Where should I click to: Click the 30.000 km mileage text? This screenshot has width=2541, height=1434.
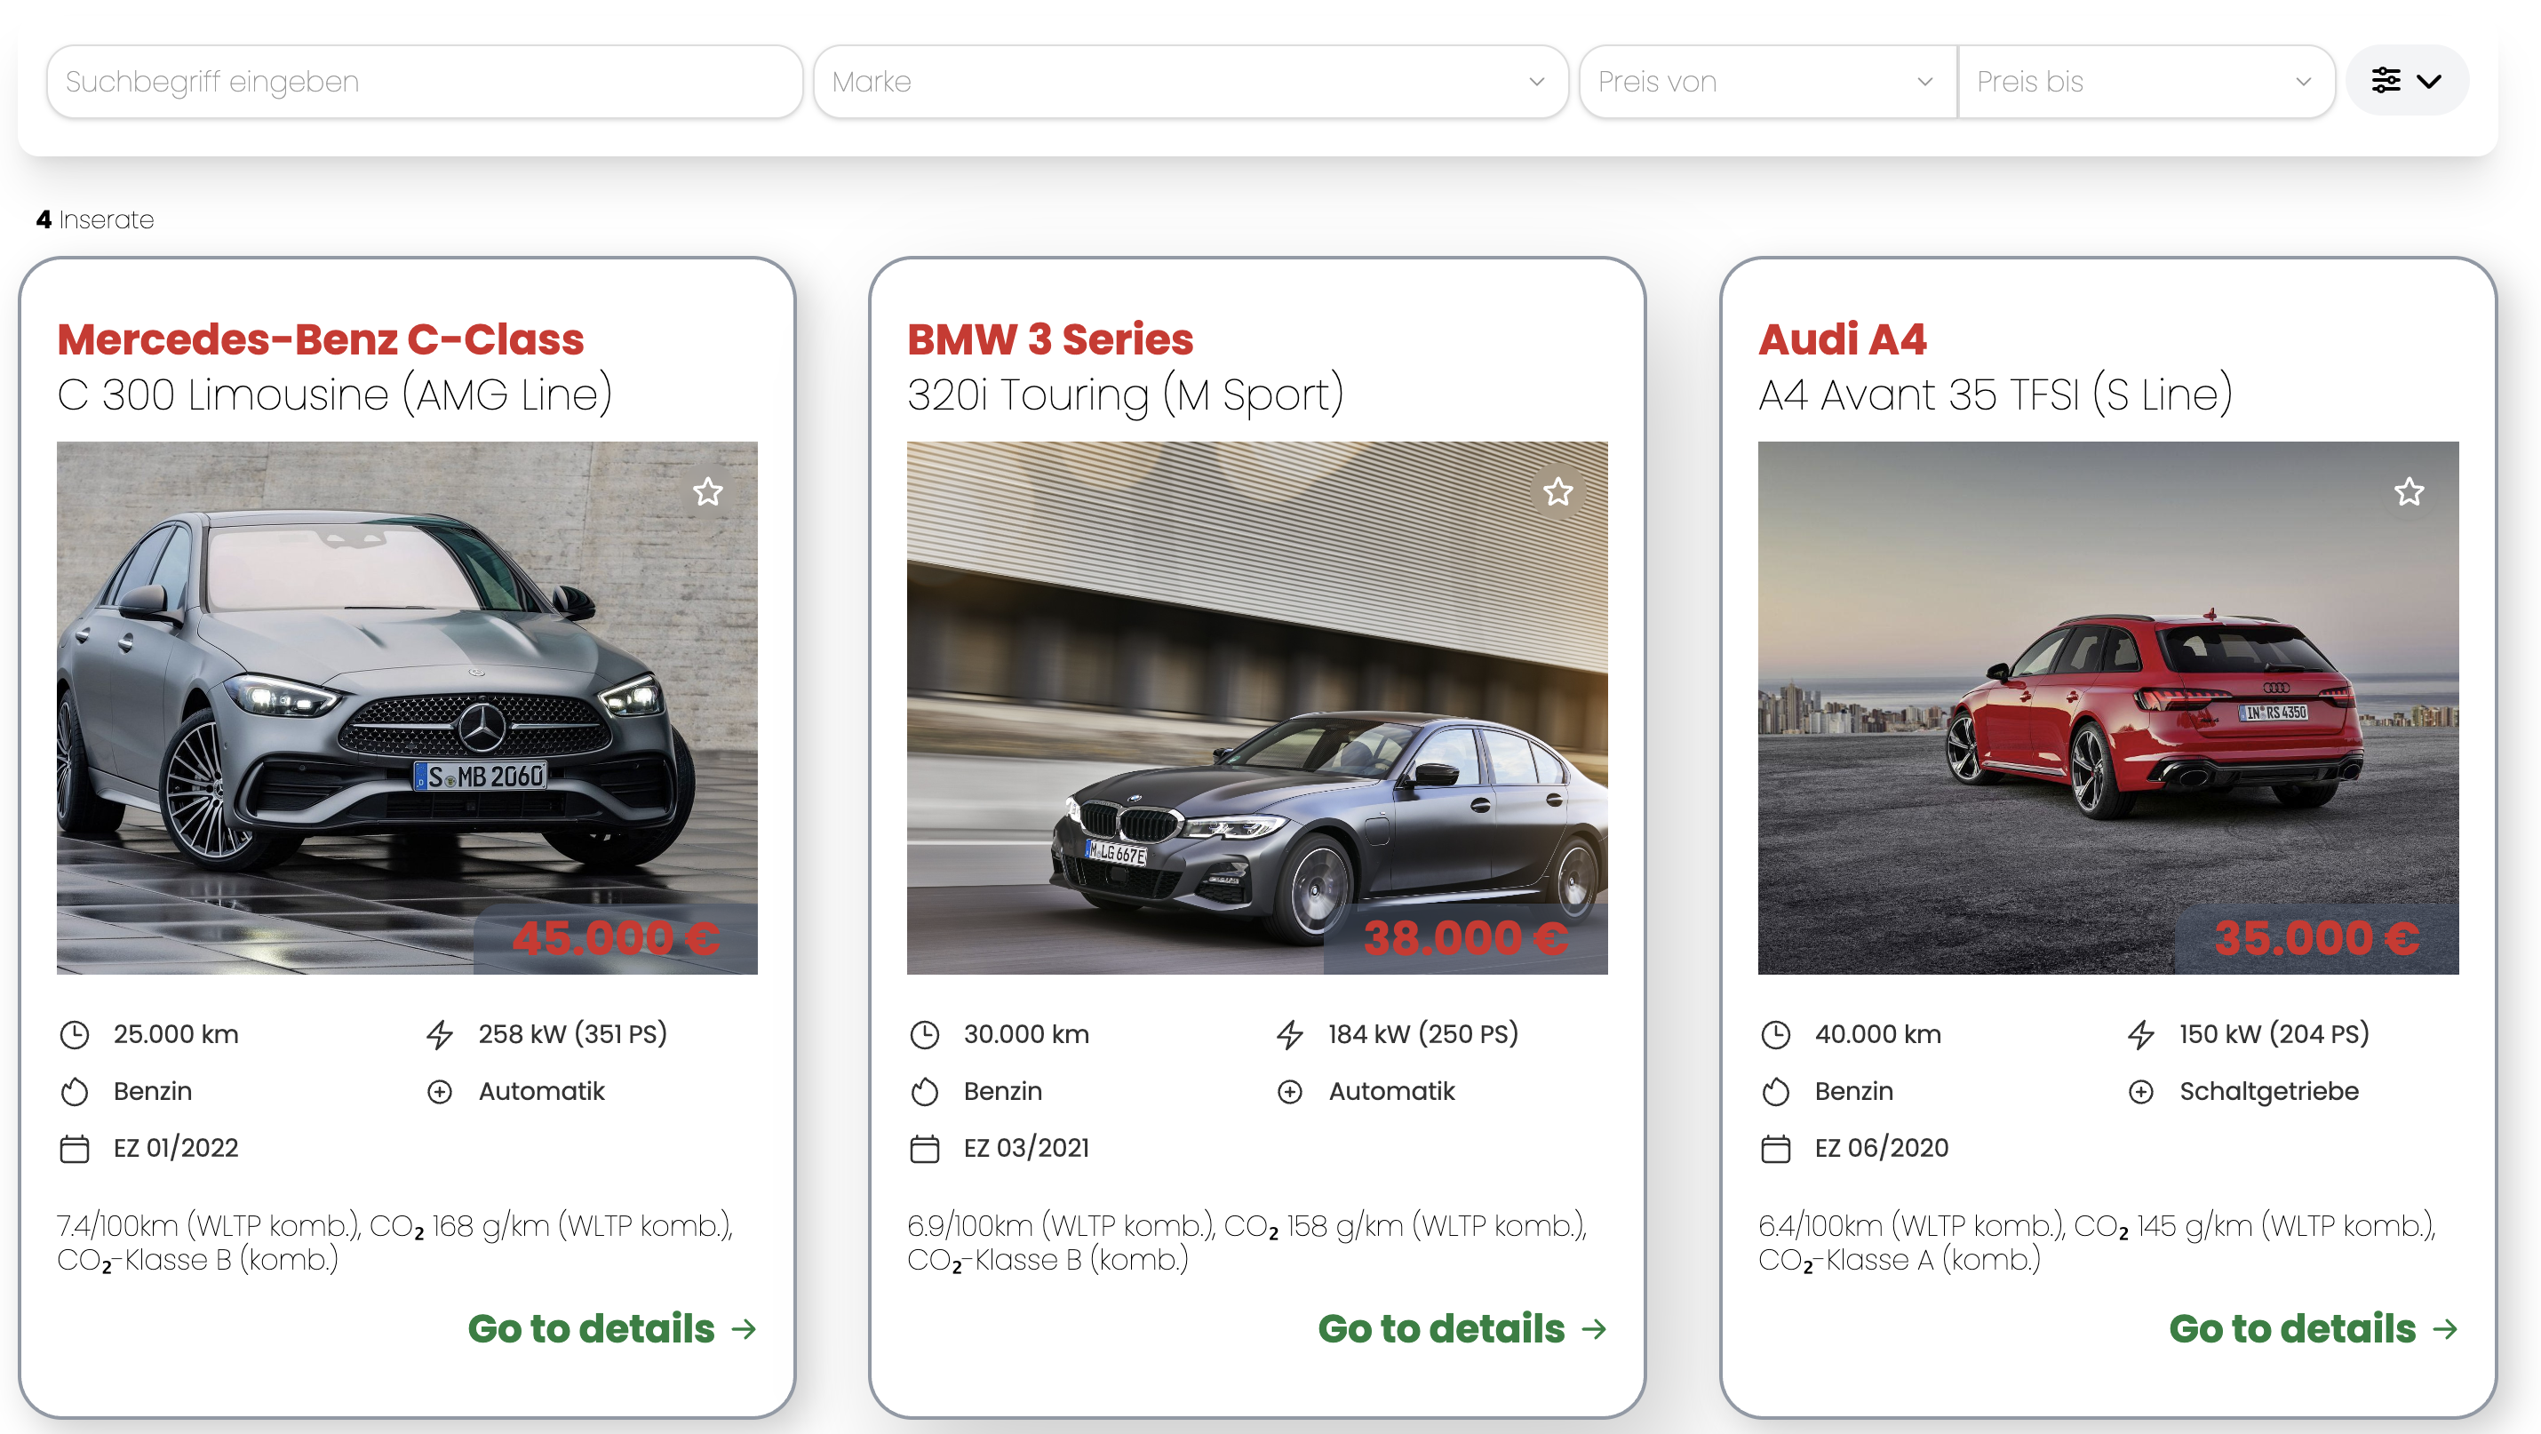coord(1026,1033)
